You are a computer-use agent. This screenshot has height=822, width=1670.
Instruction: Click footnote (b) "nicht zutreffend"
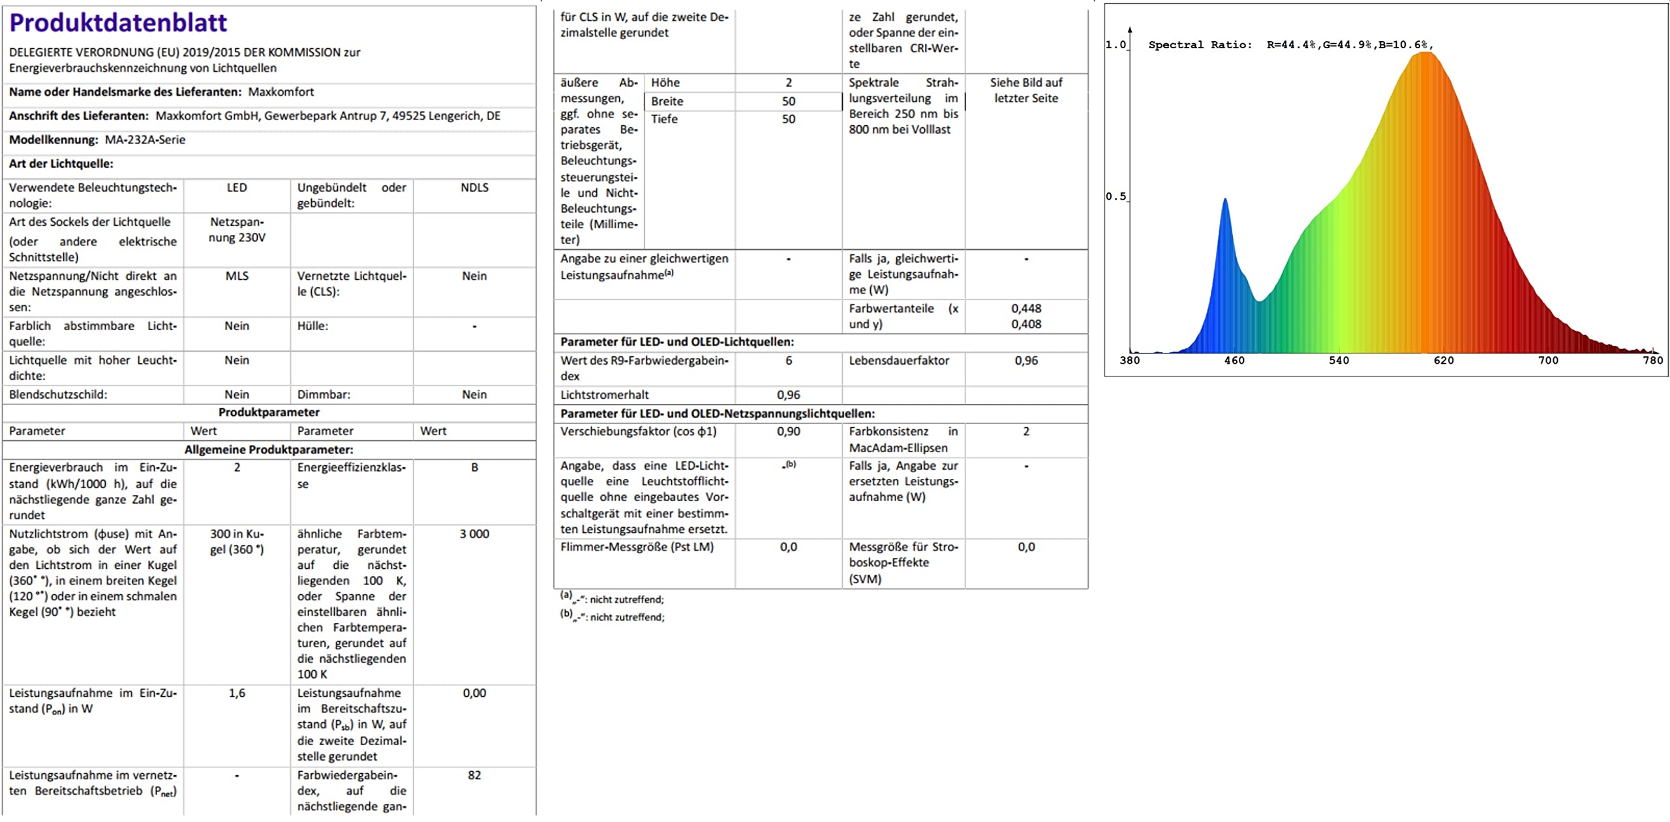[627, 617]
